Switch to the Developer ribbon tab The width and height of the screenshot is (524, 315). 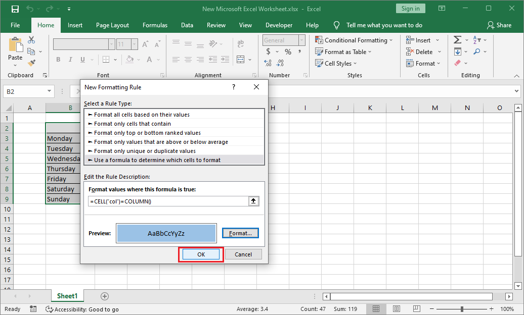279,25
